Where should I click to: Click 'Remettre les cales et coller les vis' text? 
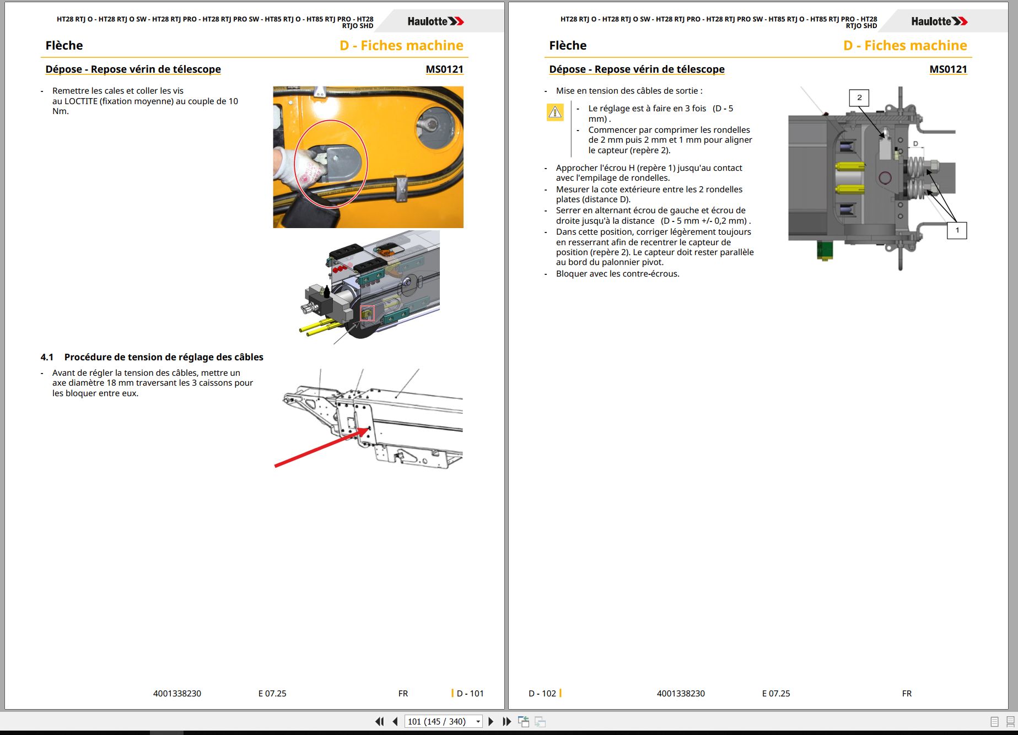pos(118,90)
